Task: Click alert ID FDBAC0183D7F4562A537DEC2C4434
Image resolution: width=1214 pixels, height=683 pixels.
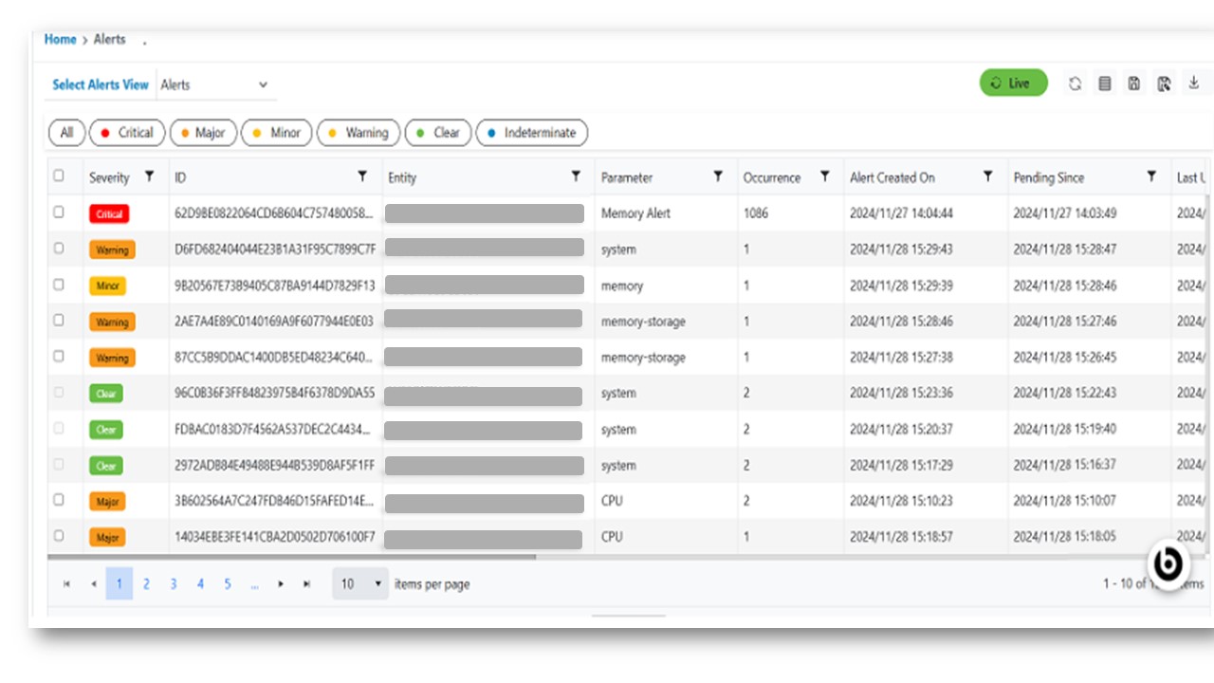Action: tap(274, 430)
